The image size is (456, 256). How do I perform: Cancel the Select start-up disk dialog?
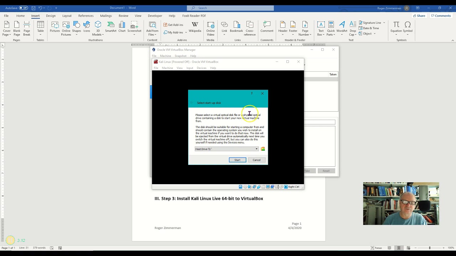(256, 160)
